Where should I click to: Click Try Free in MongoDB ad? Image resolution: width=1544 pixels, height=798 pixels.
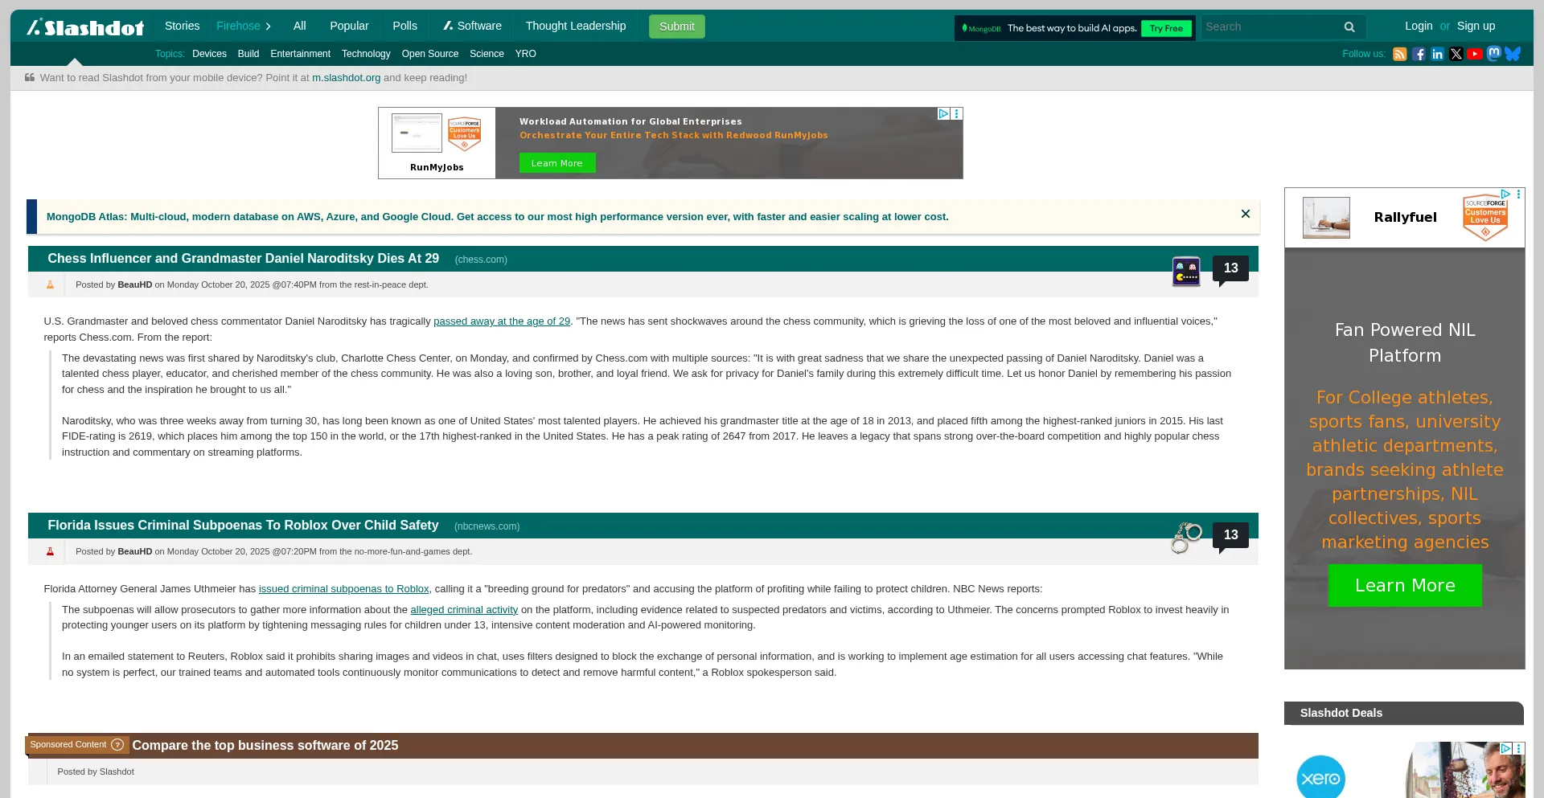(x=1166, y=28)
